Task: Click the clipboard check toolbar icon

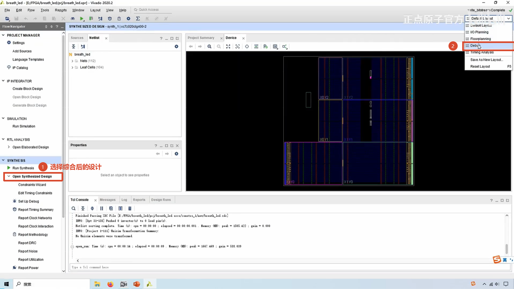Action: [x=119, y=19]
